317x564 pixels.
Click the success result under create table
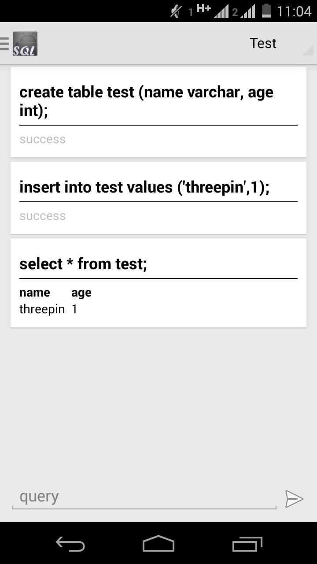(42, 139)
